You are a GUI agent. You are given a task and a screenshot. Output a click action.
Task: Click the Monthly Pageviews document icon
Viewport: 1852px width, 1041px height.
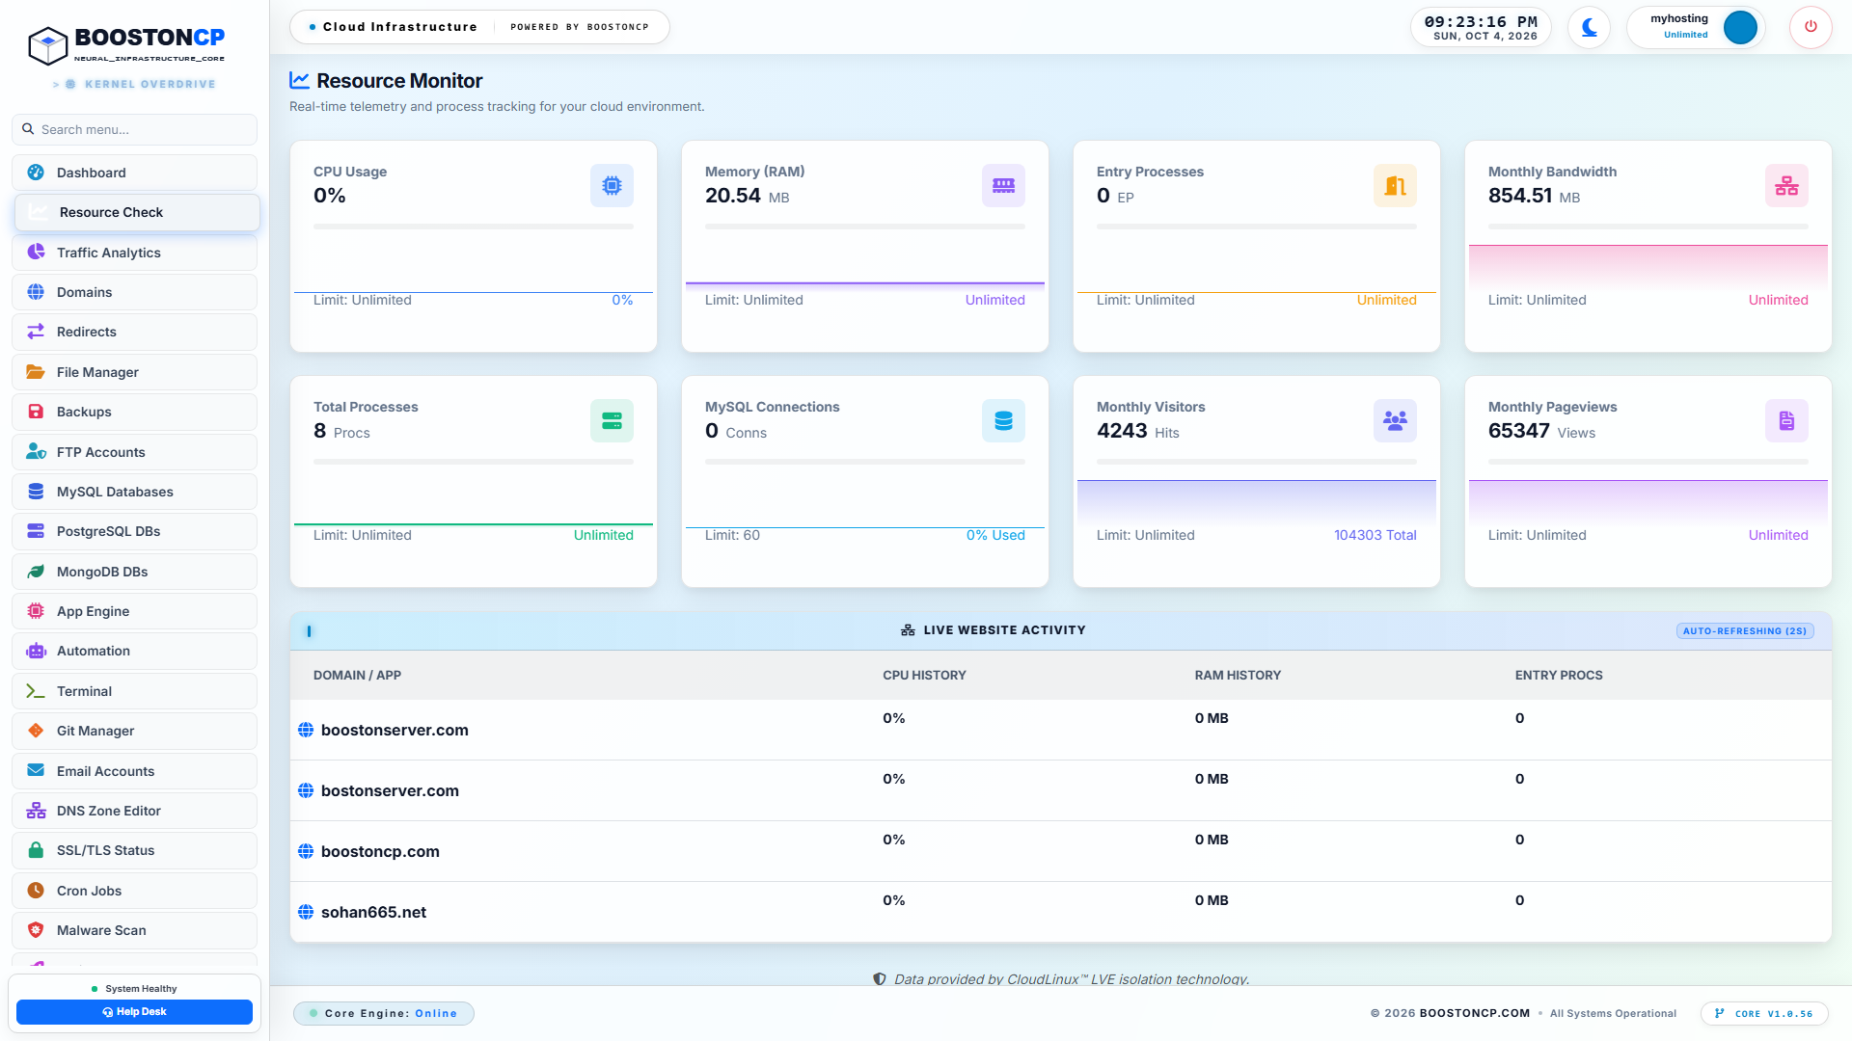tap(1786, 420)
